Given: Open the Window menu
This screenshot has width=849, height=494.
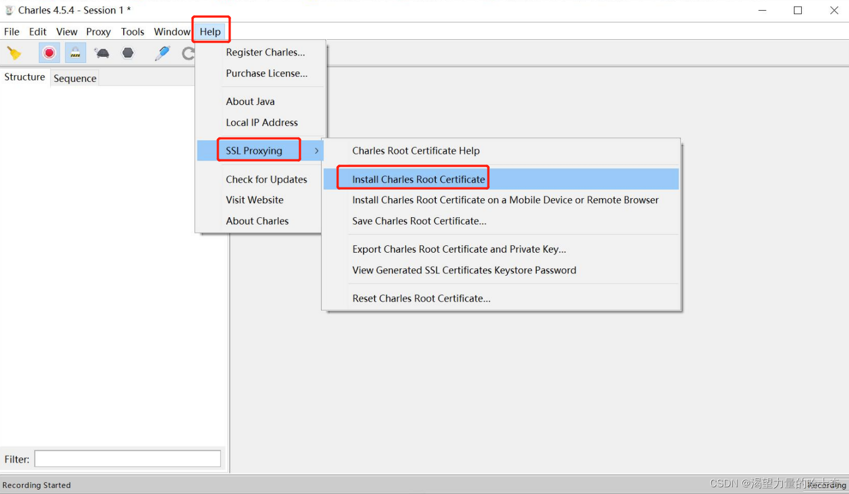Looking at the screenshot, I should [172, 32].
